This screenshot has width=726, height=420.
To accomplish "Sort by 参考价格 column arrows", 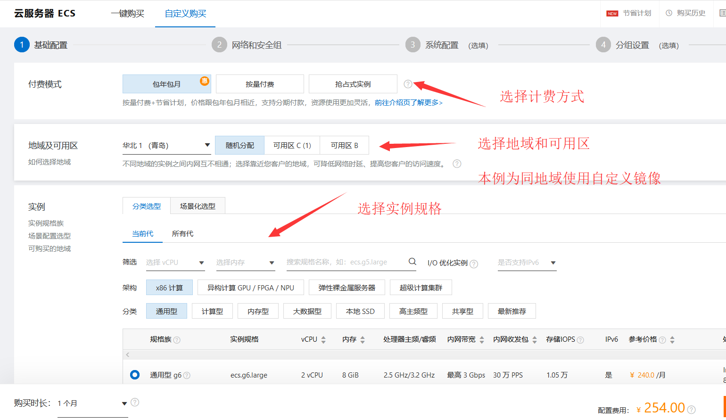I will 672,339.
